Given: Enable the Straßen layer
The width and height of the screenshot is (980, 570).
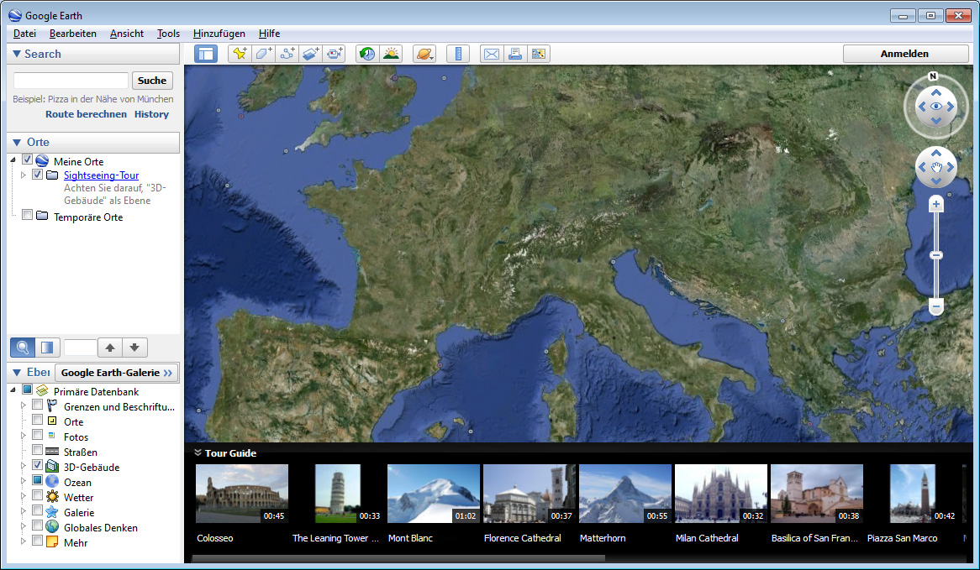Looking at the screenshot, I should pos(36,452).
